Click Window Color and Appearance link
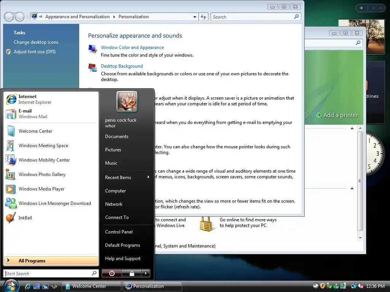This screenshot has width=390, height=292. pyautogui.click(x=132, y=48)
